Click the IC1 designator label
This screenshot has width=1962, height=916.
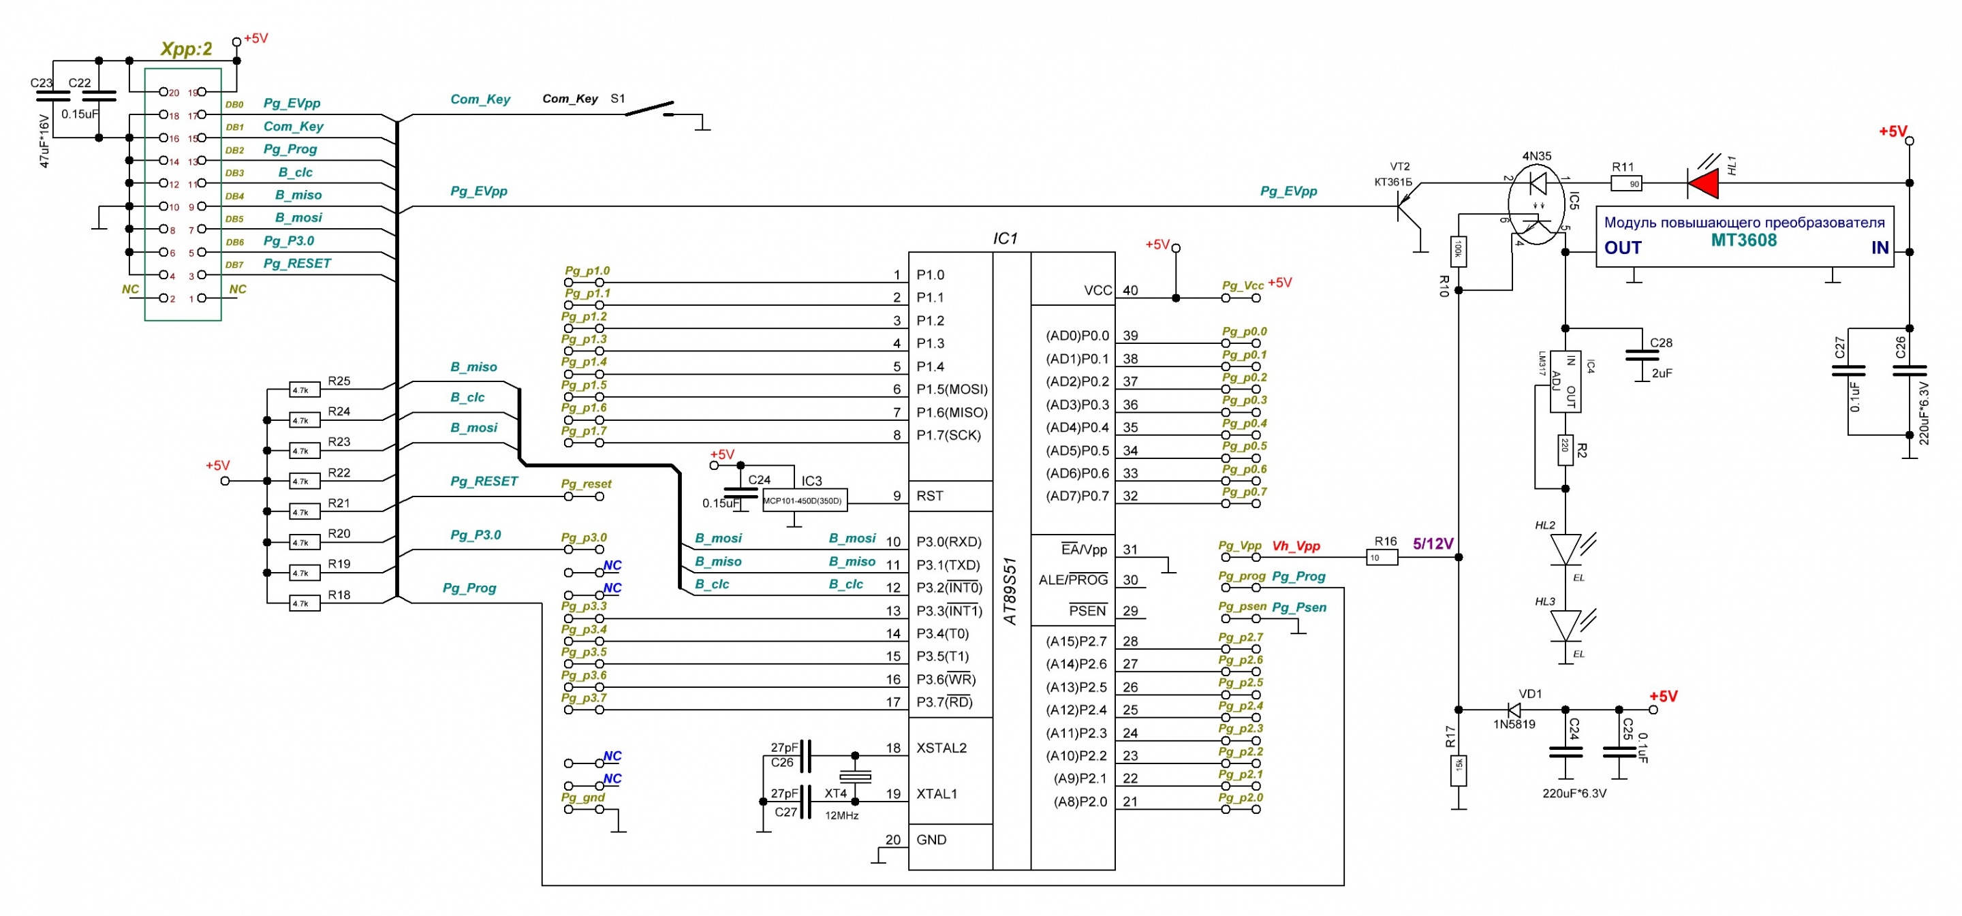pyautogui.click(x=1006, y=238)
